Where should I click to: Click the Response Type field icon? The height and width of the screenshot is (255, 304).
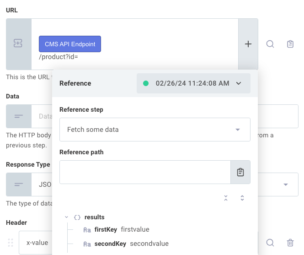[x=19, y=184]
